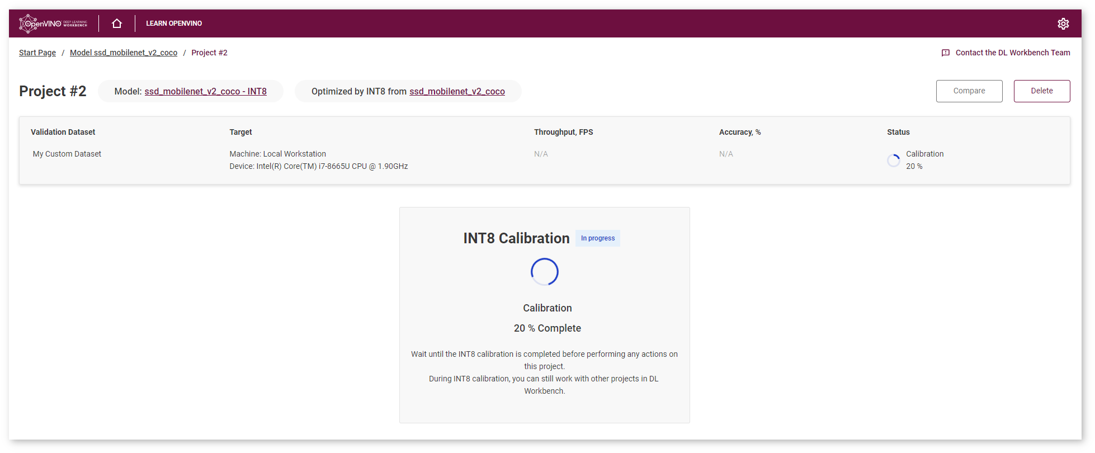The width and height of the screenshot is (1095, 453).
Task: Click the Target column header
Action: pos(240,132)
